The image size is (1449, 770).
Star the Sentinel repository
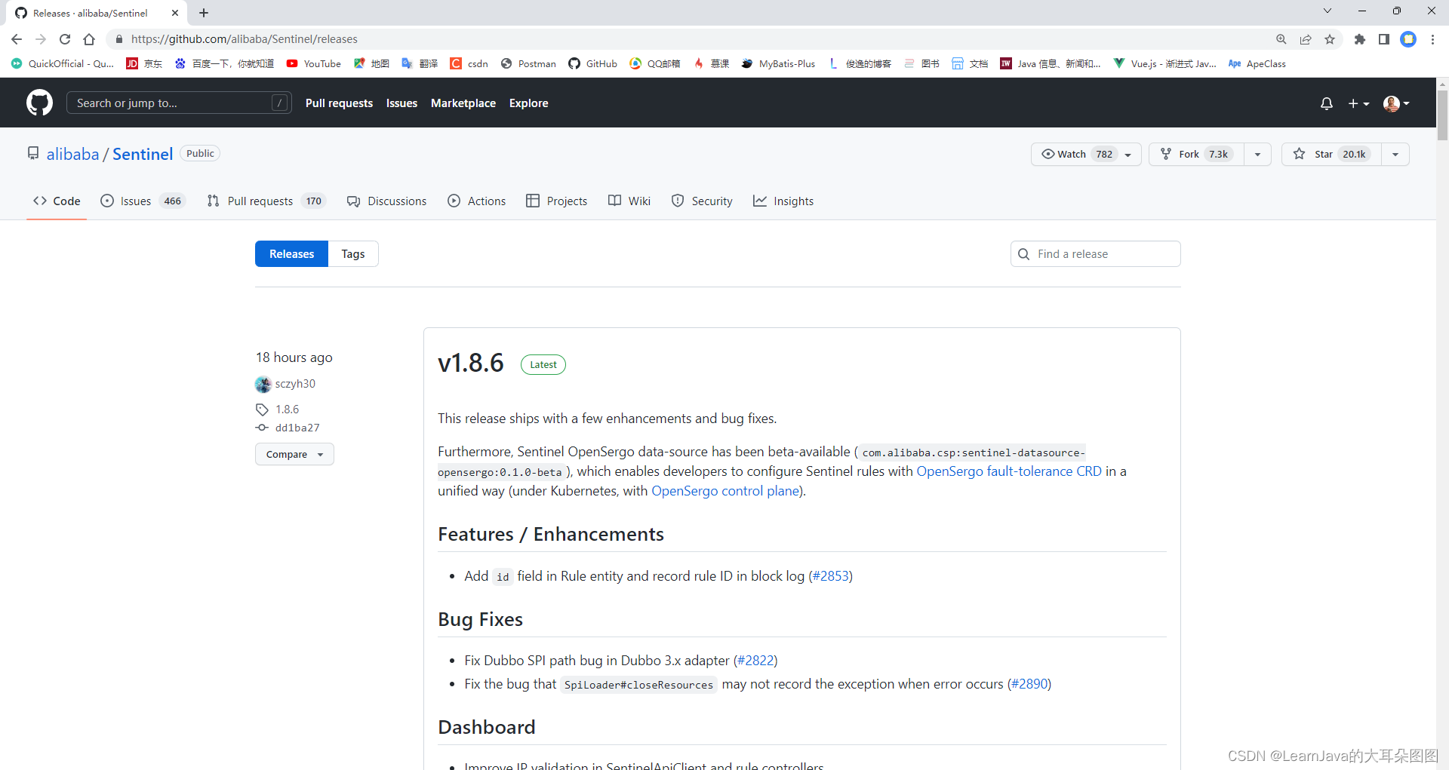(x=1332, y=154)
